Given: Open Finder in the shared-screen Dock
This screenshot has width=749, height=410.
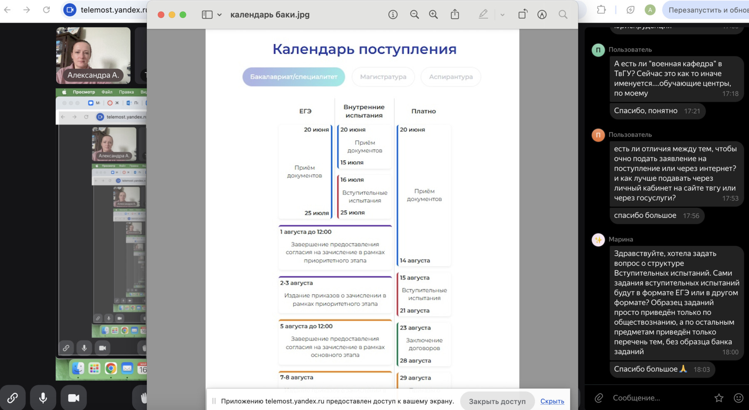Looking at the screenshot, I should [78, 368].
